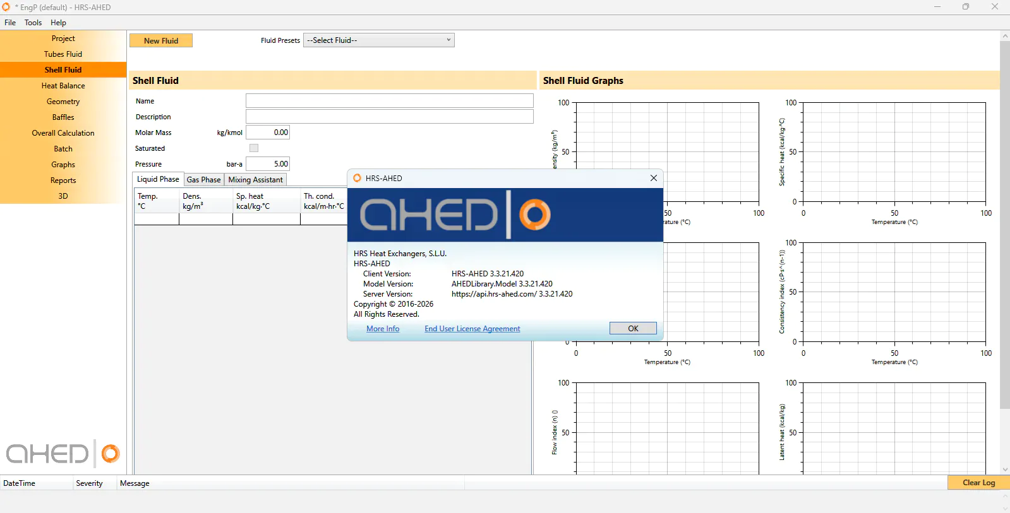Click the first empty Temp. table cell
The image size is (1010, 513).
click(x=157, y=219)
